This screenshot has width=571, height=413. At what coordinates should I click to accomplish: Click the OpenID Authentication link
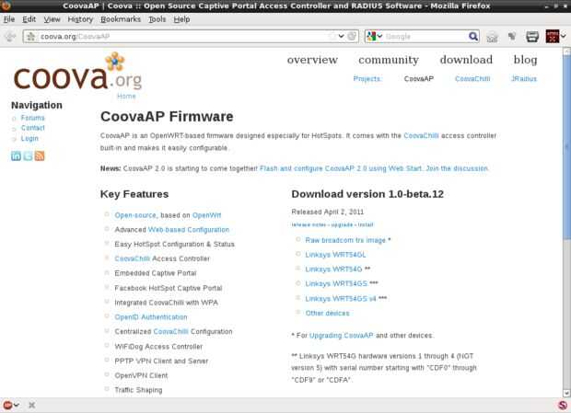[x=151, y=317]
